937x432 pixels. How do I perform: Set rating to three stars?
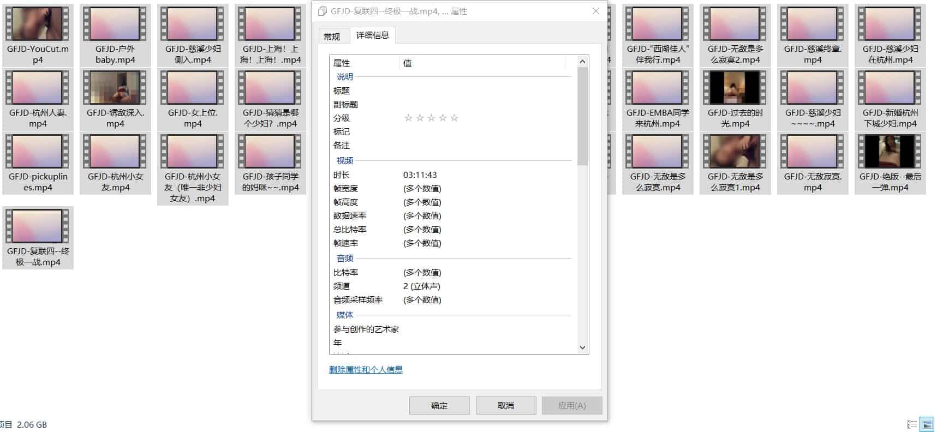tap(431, 118)
